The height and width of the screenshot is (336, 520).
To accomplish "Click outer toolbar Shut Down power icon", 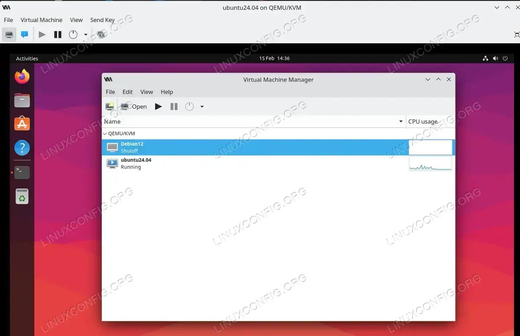I will [73, 35].
